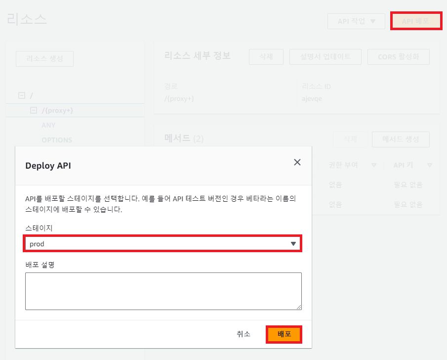Click the 리소스 생성 button
447x360 pixels.
coord(45,59)
